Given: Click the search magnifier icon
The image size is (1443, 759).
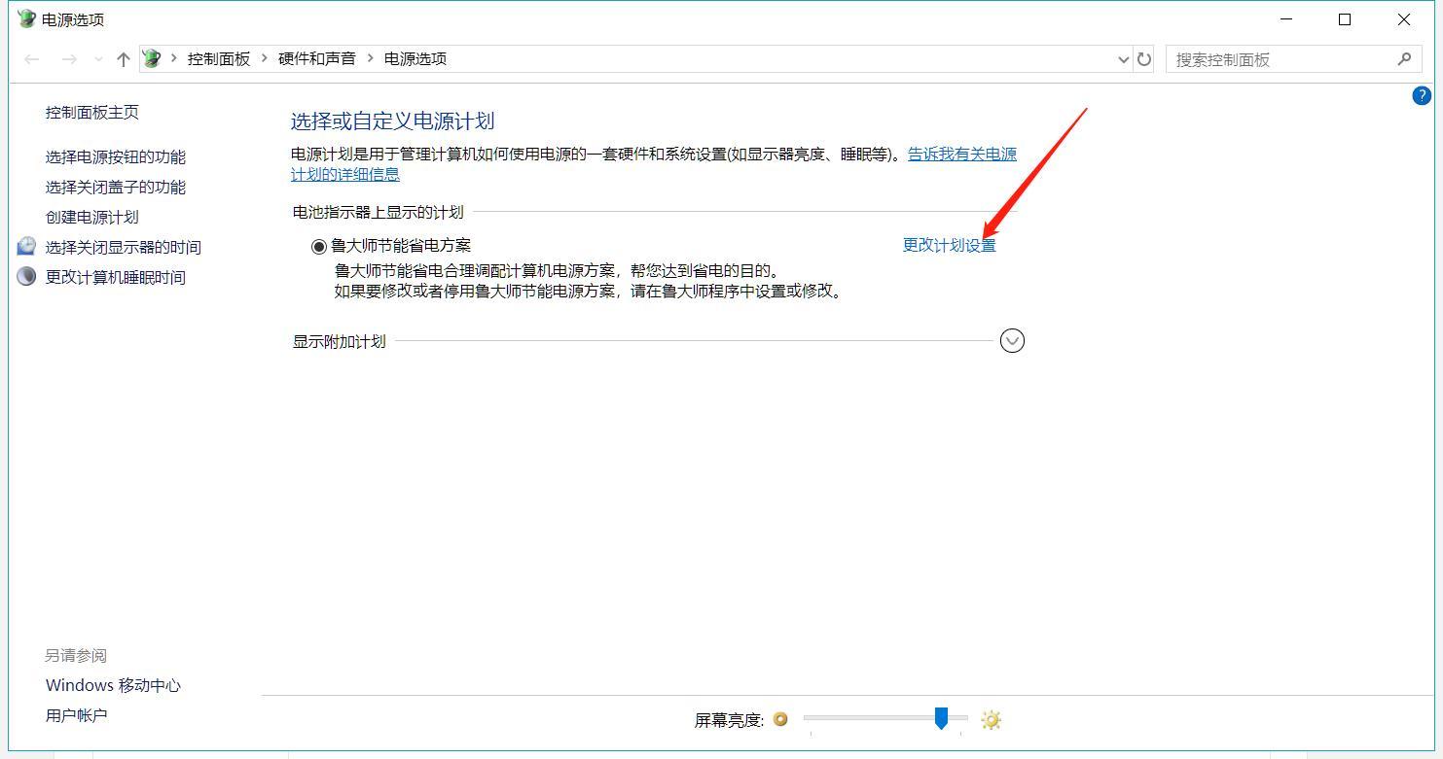Looking at the screenshot, I should 1404,59.
